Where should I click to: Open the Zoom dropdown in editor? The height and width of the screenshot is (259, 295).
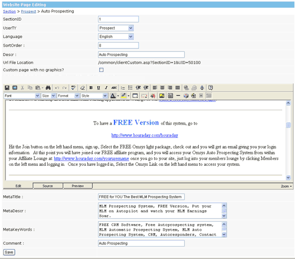[286, 186]
